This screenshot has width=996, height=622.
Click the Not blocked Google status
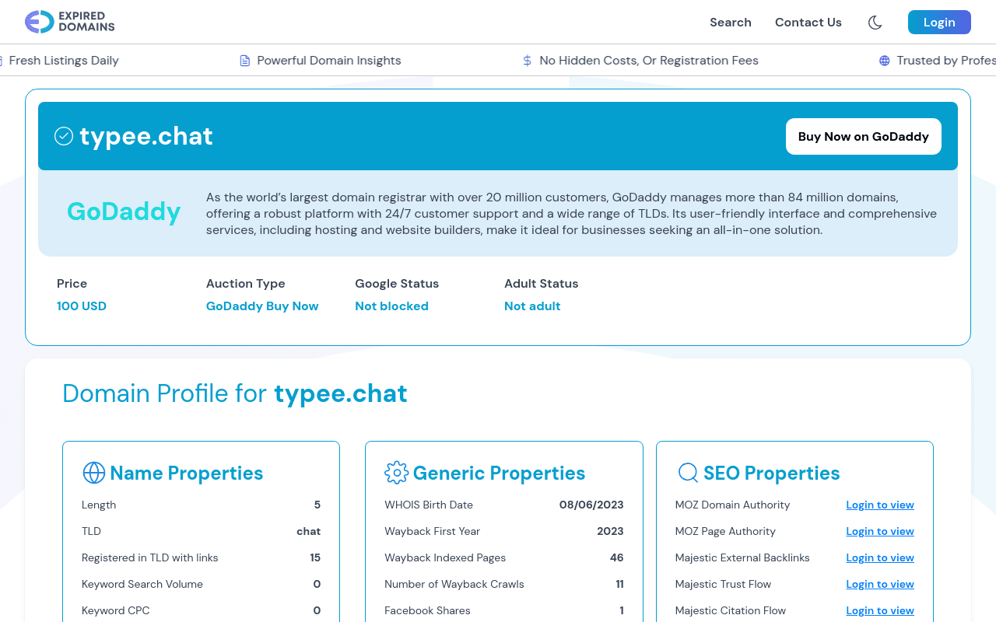pos(391,306)
